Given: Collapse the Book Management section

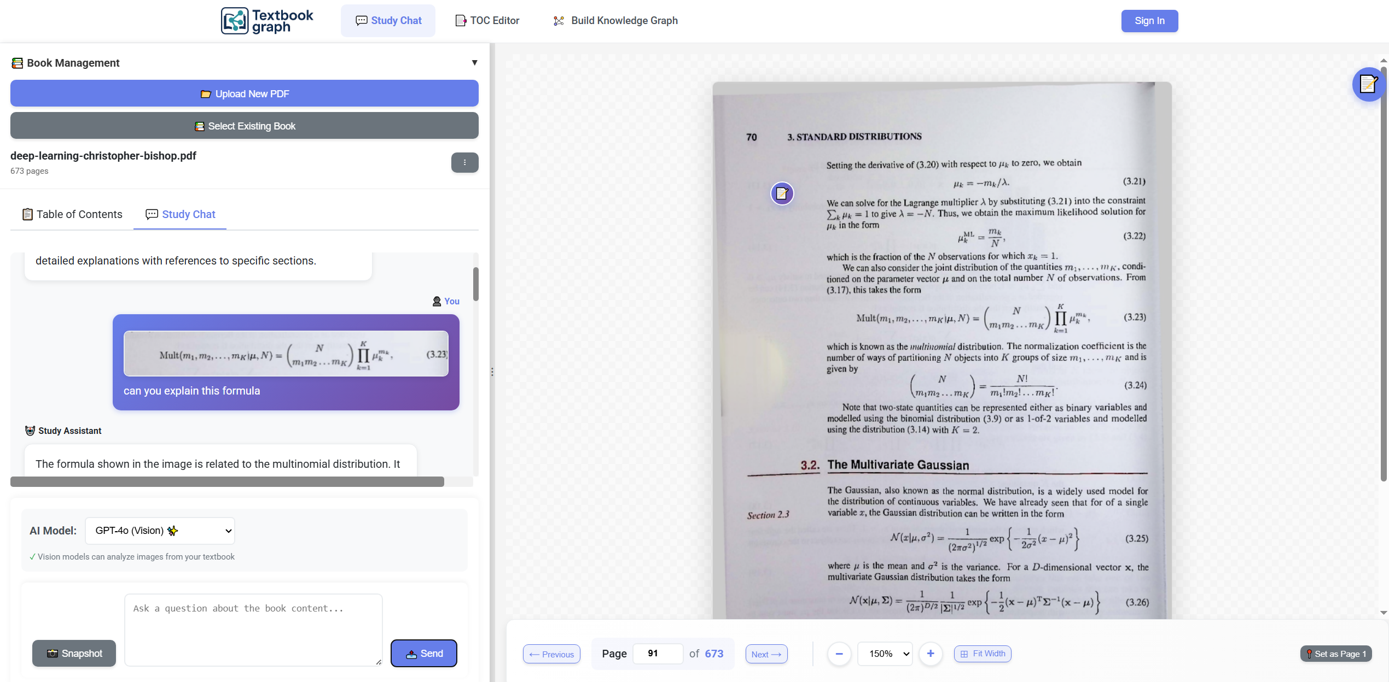Looking at the screenshot, I should (474, 63).
